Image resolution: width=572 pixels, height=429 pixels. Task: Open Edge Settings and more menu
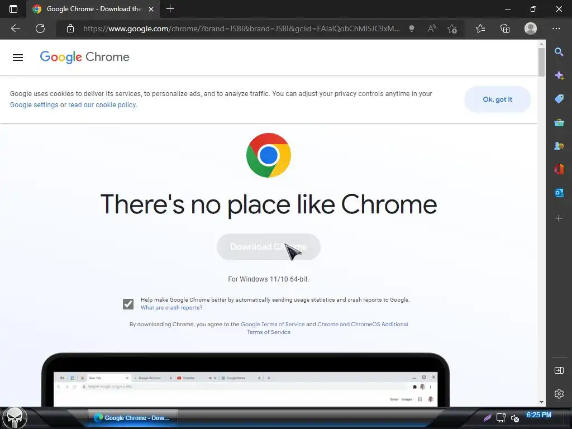(x=556, y=28)
